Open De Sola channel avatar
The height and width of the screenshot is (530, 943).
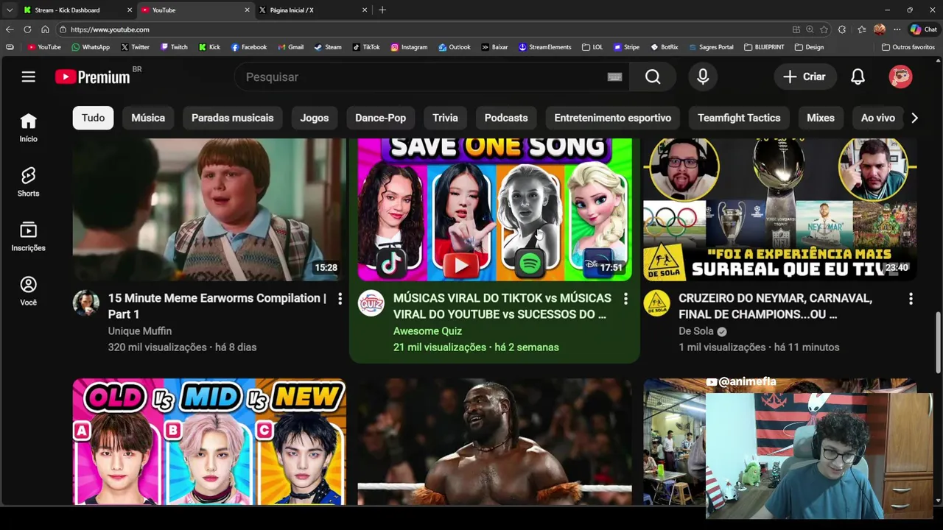coord(656,303)
